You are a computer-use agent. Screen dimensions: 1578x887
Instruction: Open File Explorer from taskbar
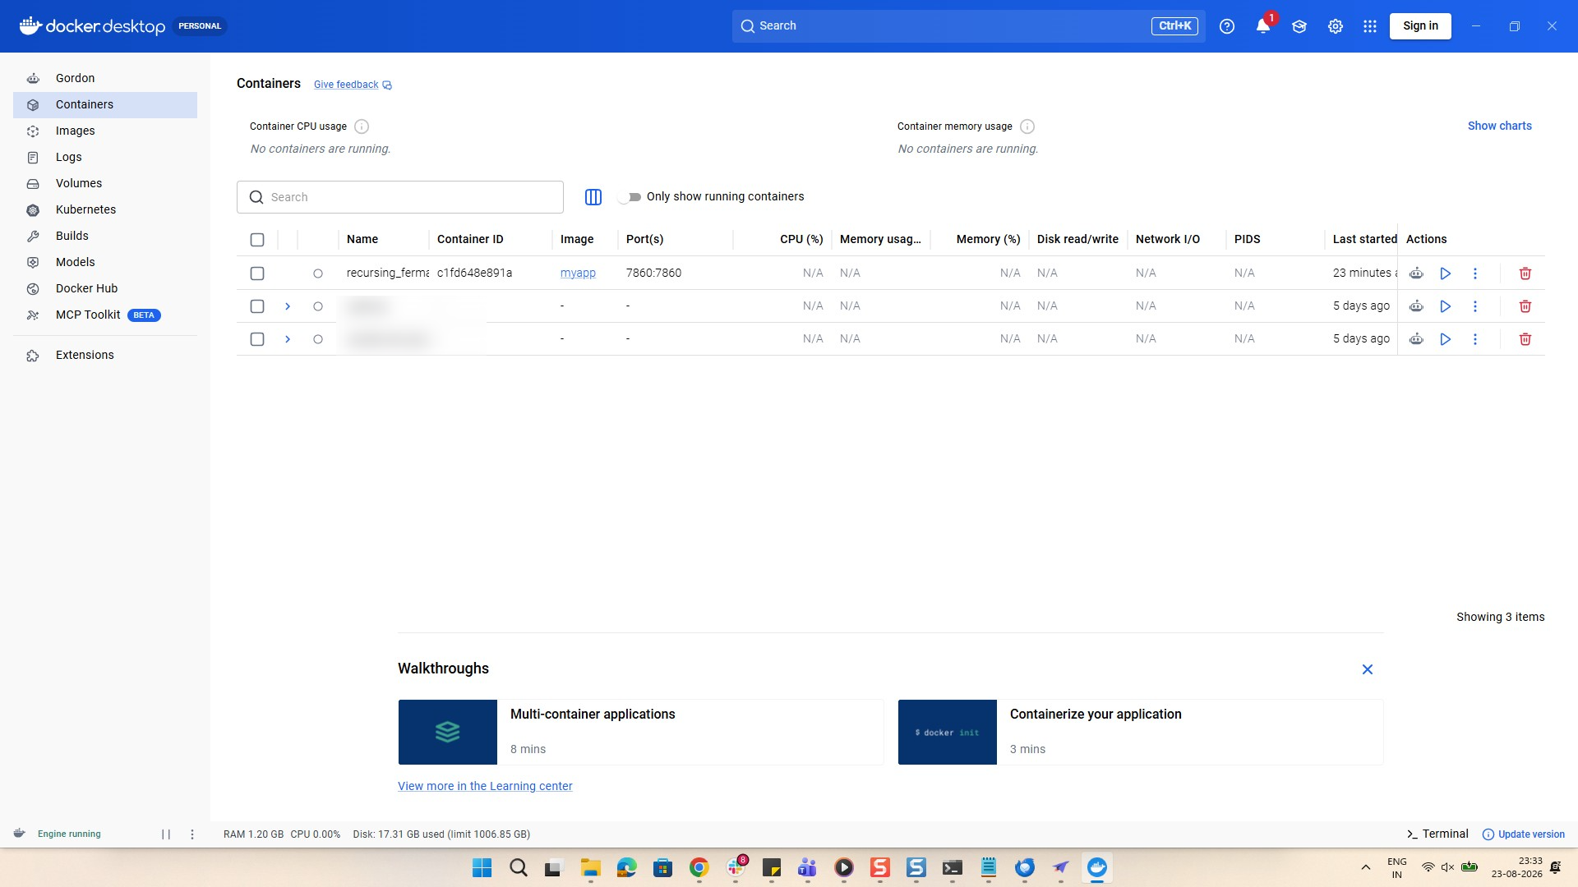(x=591, y=867)
